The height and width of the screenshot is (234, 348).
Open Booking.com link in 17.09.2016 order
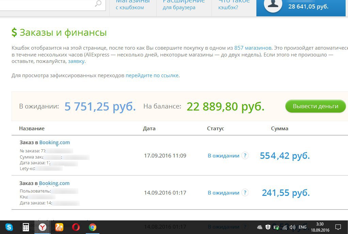pos(54,143)
